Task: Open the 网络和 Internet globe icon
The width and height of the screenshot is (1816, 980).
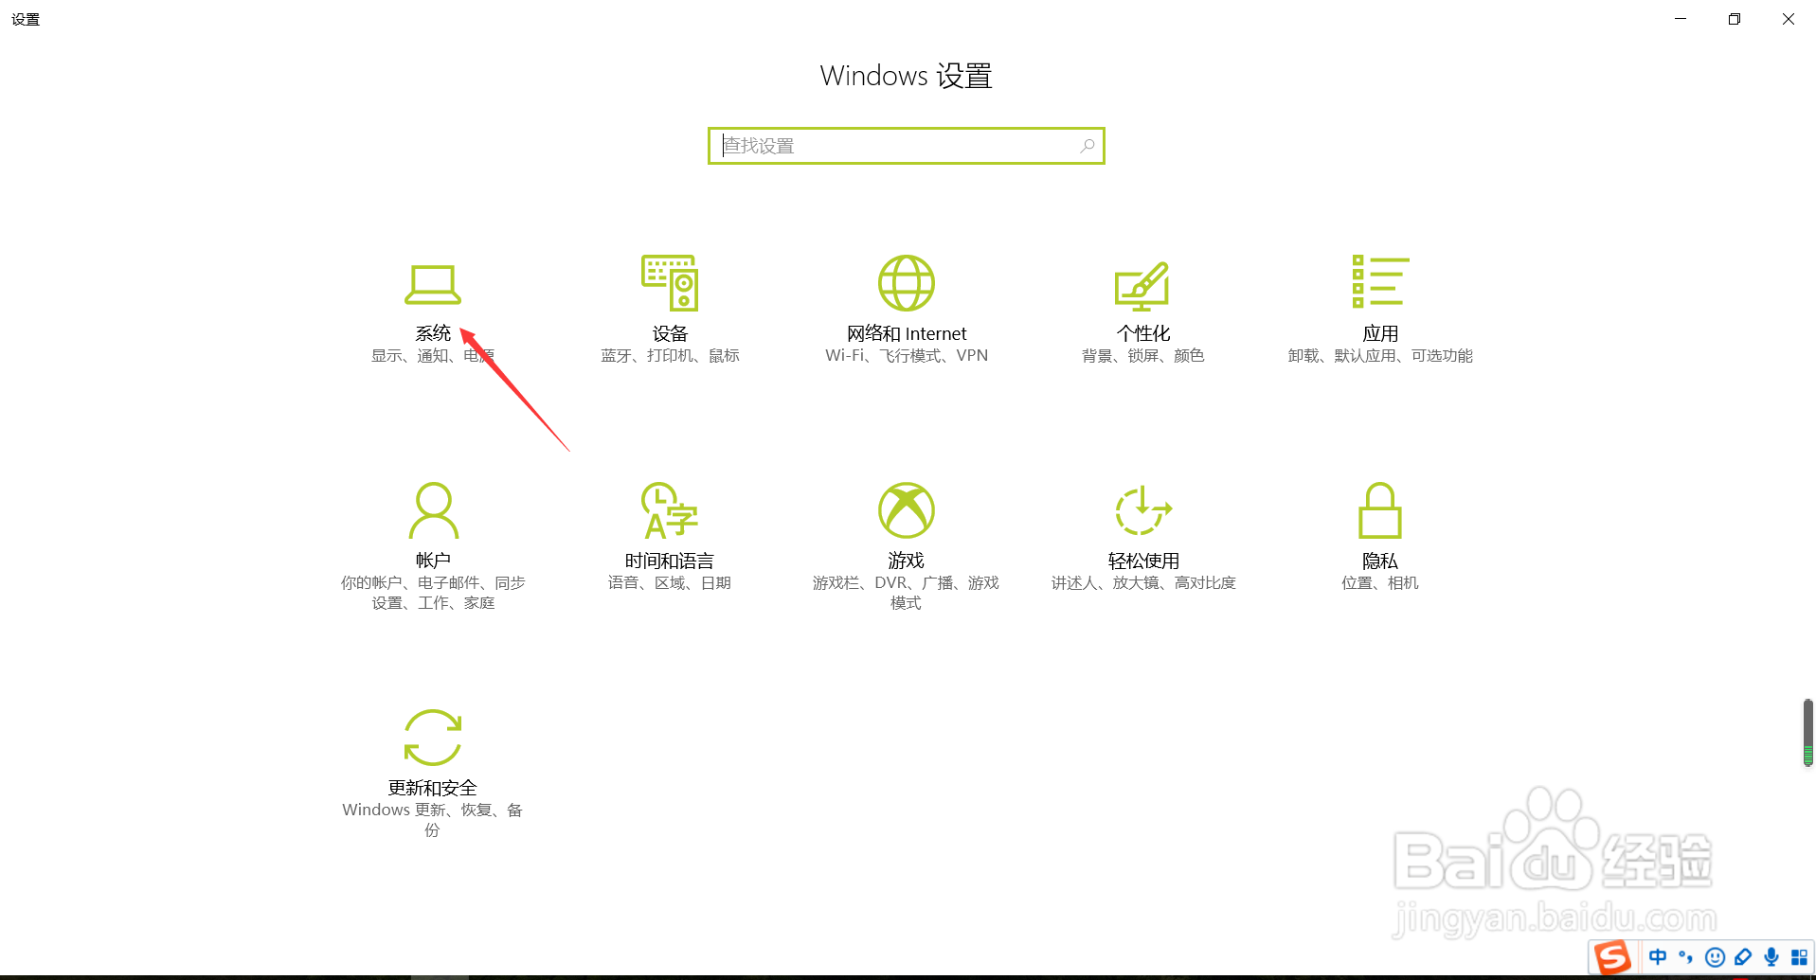Action: tap(907, 283)
